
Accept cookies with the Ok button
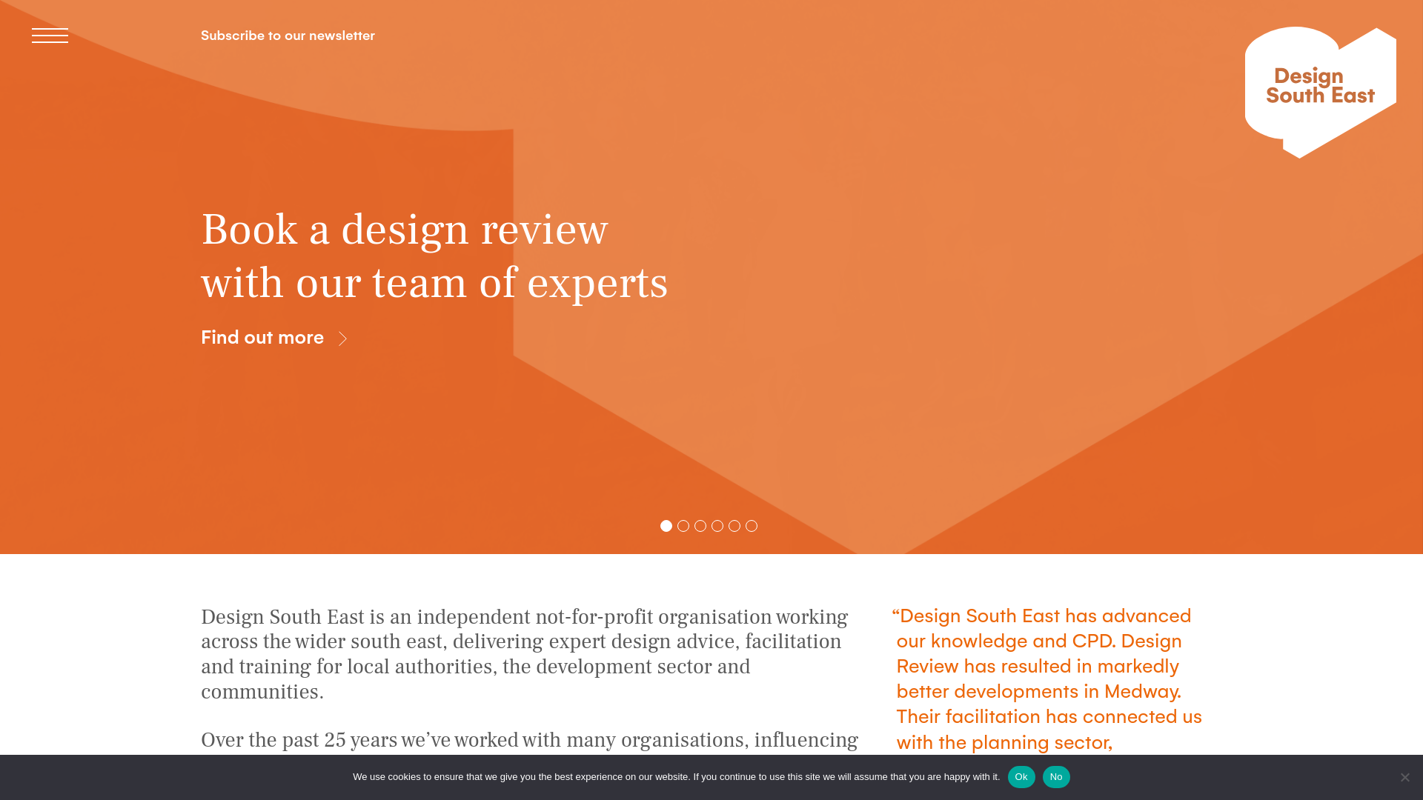click(x=1021, y=777)
